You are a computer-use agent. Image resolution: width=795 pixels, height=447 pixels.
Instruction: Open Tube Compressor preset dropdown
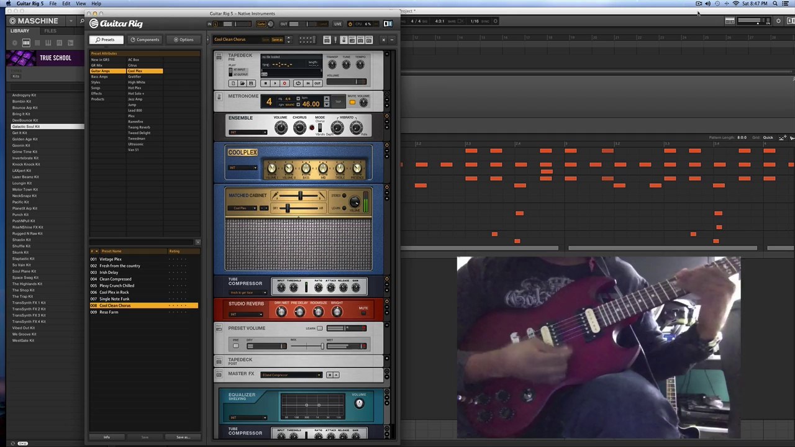coord(248,292)
